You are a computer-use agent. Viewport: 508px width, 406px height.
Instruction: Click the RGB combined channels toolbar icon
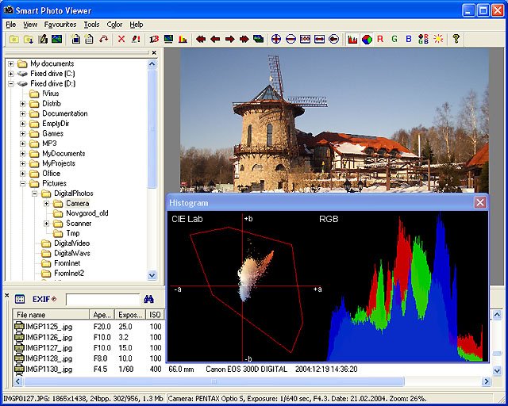pyautogui.click(x=422, y=39)
